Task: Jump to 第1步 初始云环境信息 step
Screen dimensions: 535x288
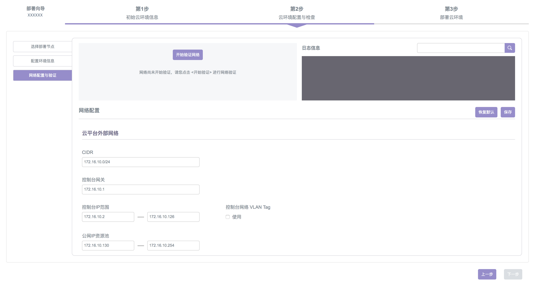Action: (142, 13)
